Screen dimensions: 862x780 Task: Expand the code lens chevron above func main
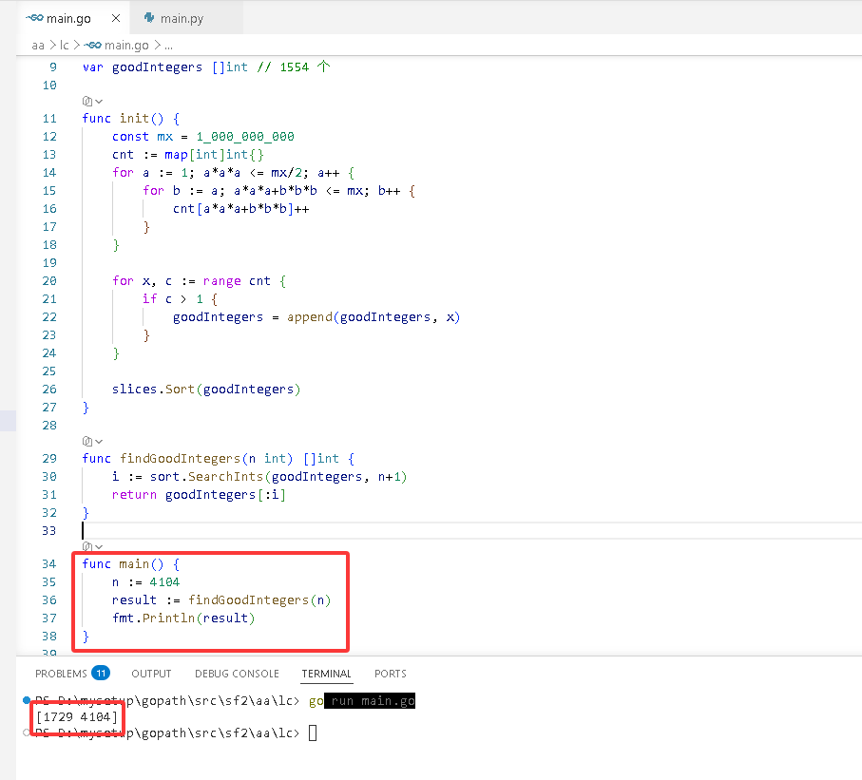(x=99, y=547)
